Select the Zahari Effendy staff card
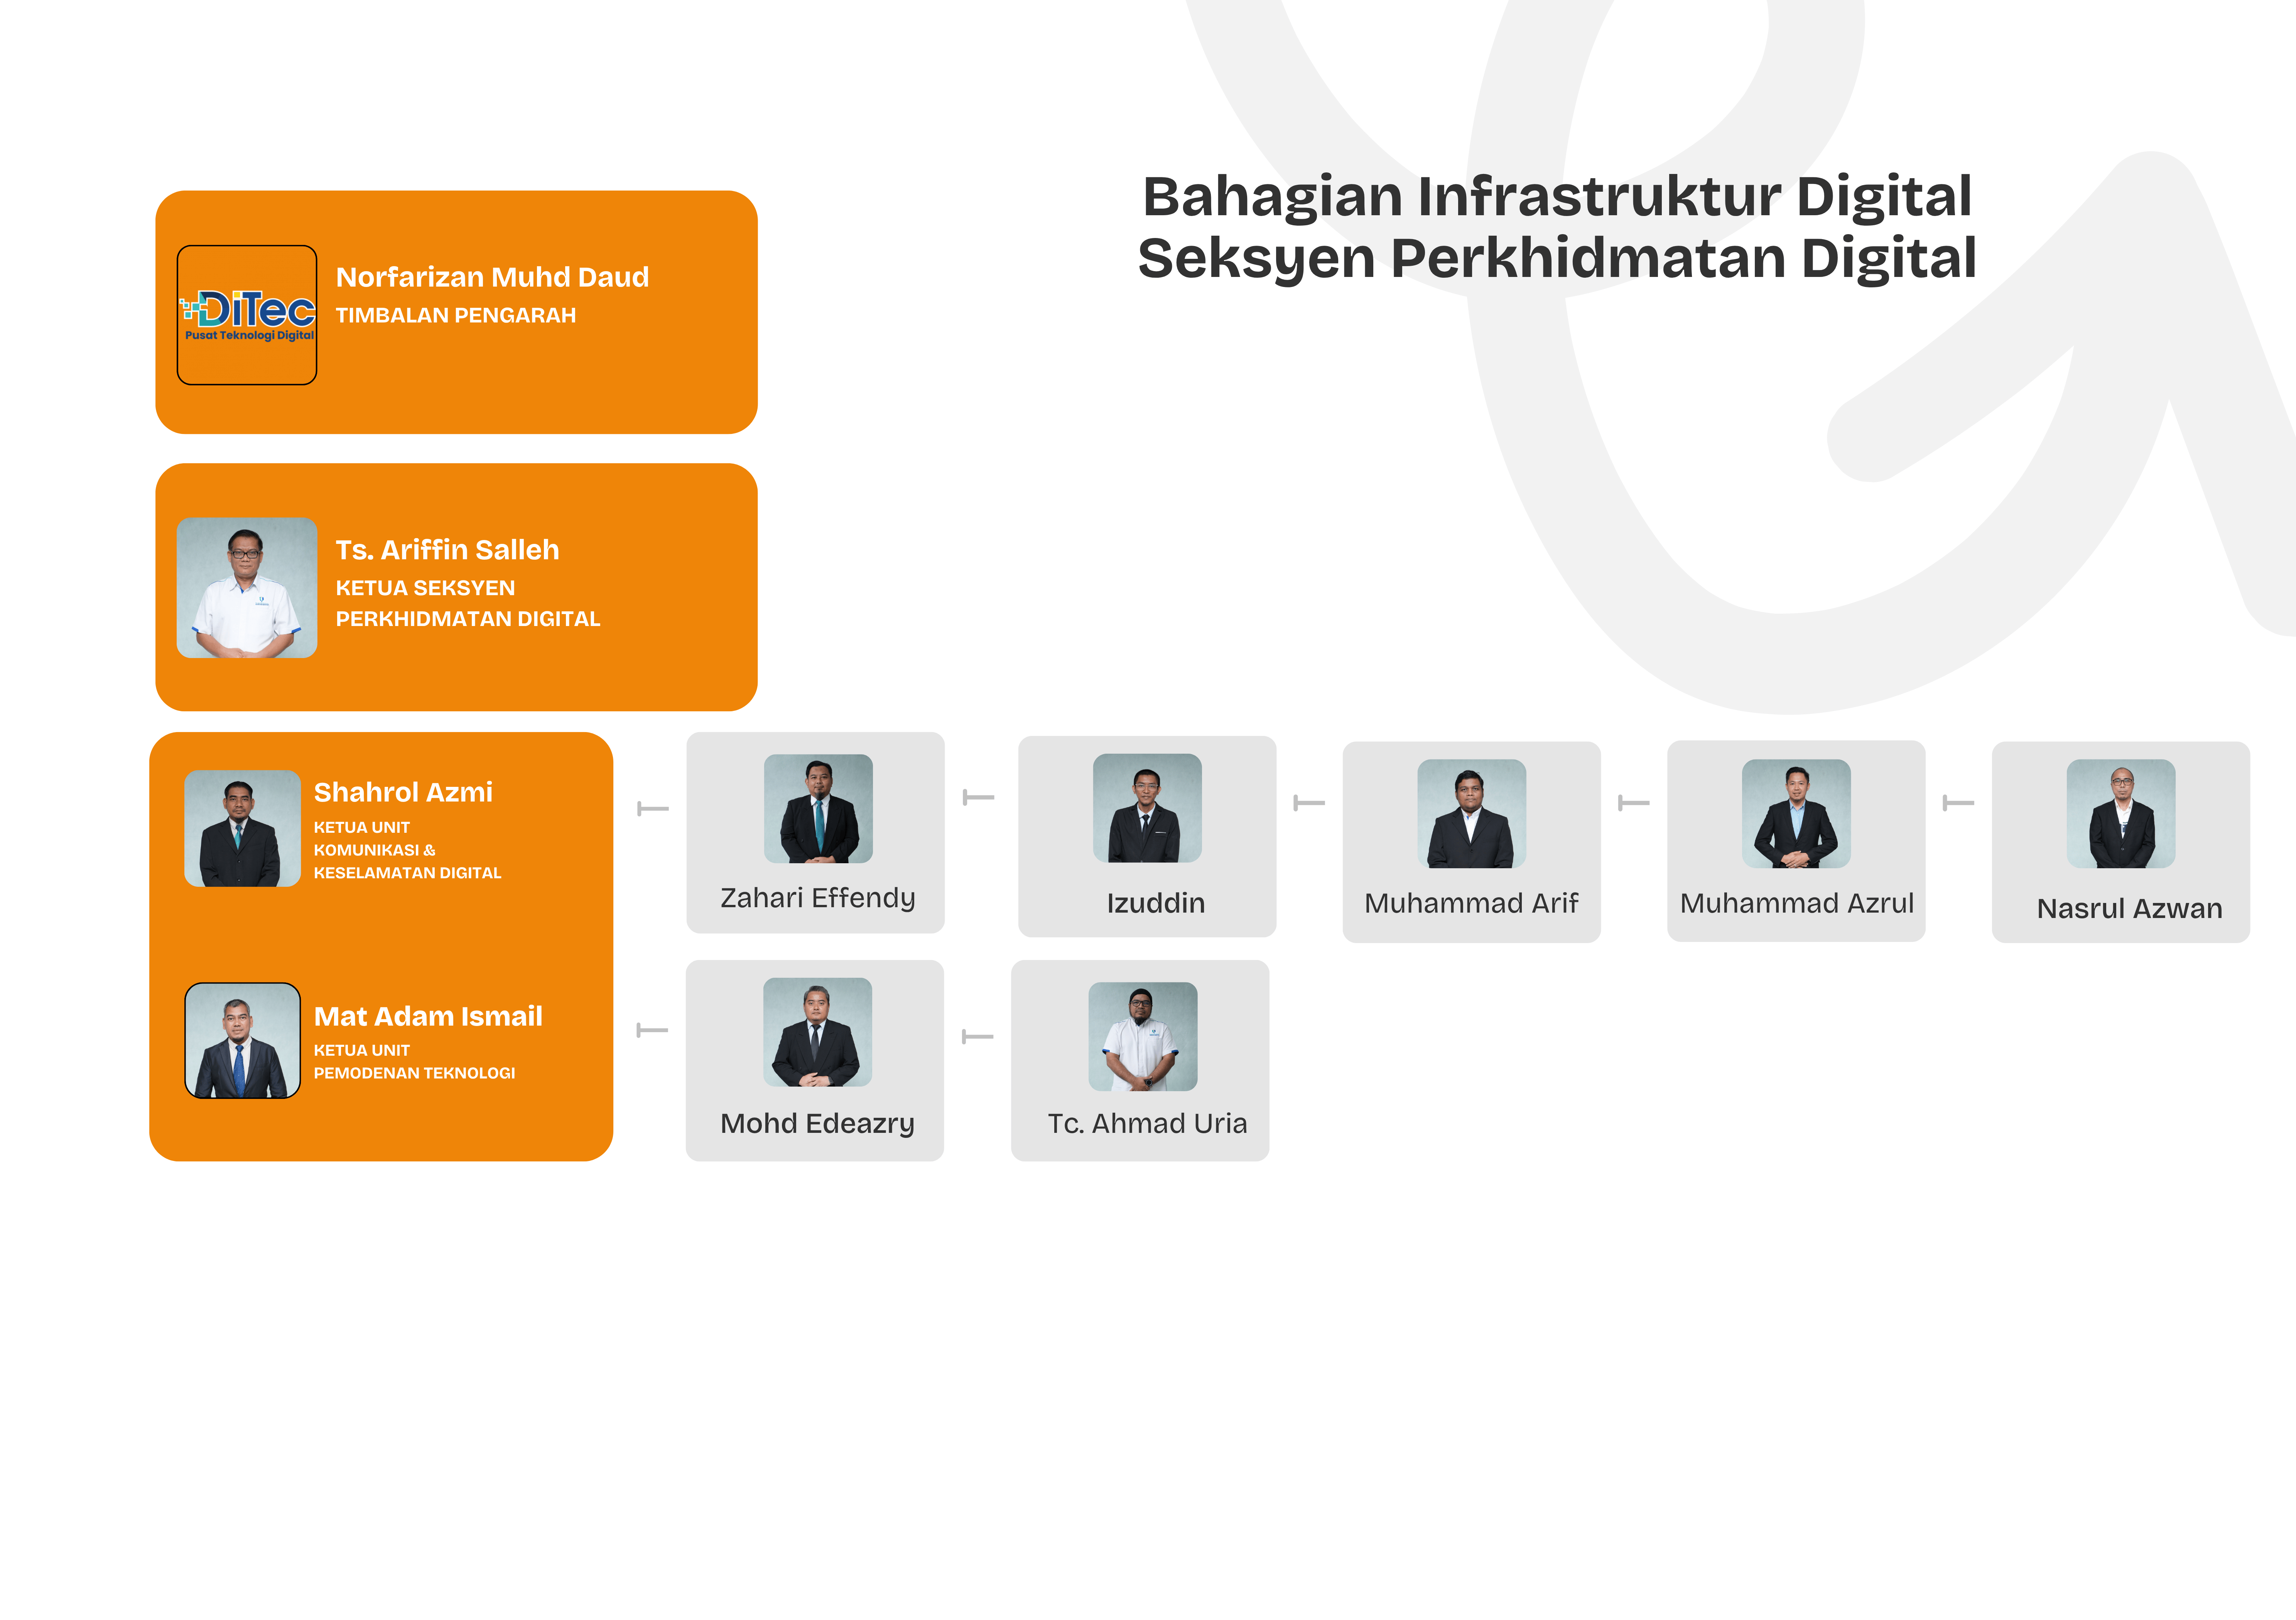This screenshot has width=2296, height=1620. [x=815, y=833]
